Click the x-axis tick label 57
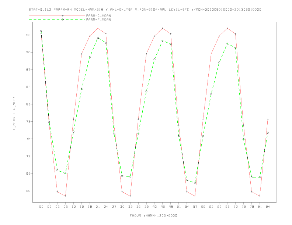The image size is (292, 225). (x=195, y=207)
